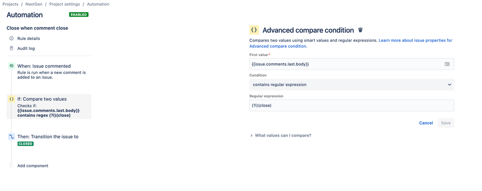Select the Compare two values condition icon
Image resolution: width=482 pixels, height=191 pixels.
[x=12, y=99]
